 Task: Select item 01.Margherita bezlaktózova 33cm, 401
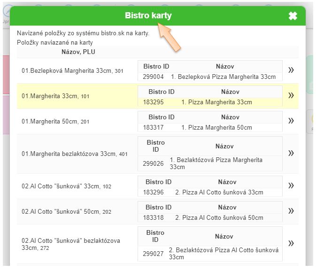point(74,154)
